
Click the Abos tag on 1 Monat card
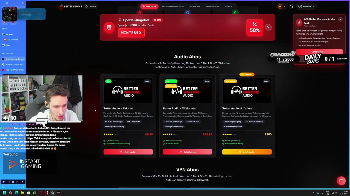pyautogui.click(x=147, y=81)
